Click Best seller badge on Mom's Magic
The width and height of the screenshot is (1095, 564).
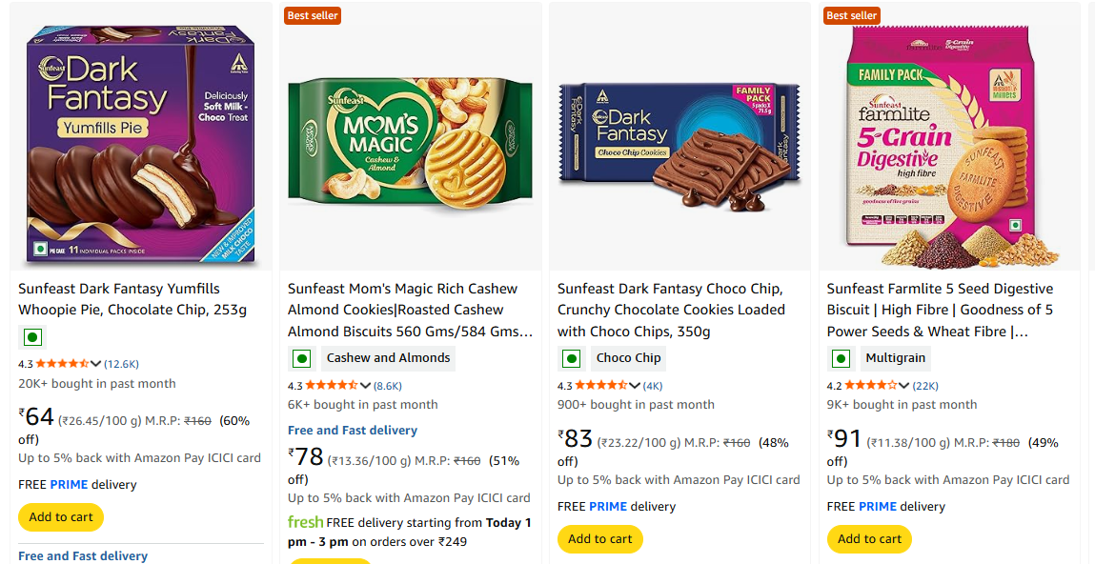coord(313,15)
